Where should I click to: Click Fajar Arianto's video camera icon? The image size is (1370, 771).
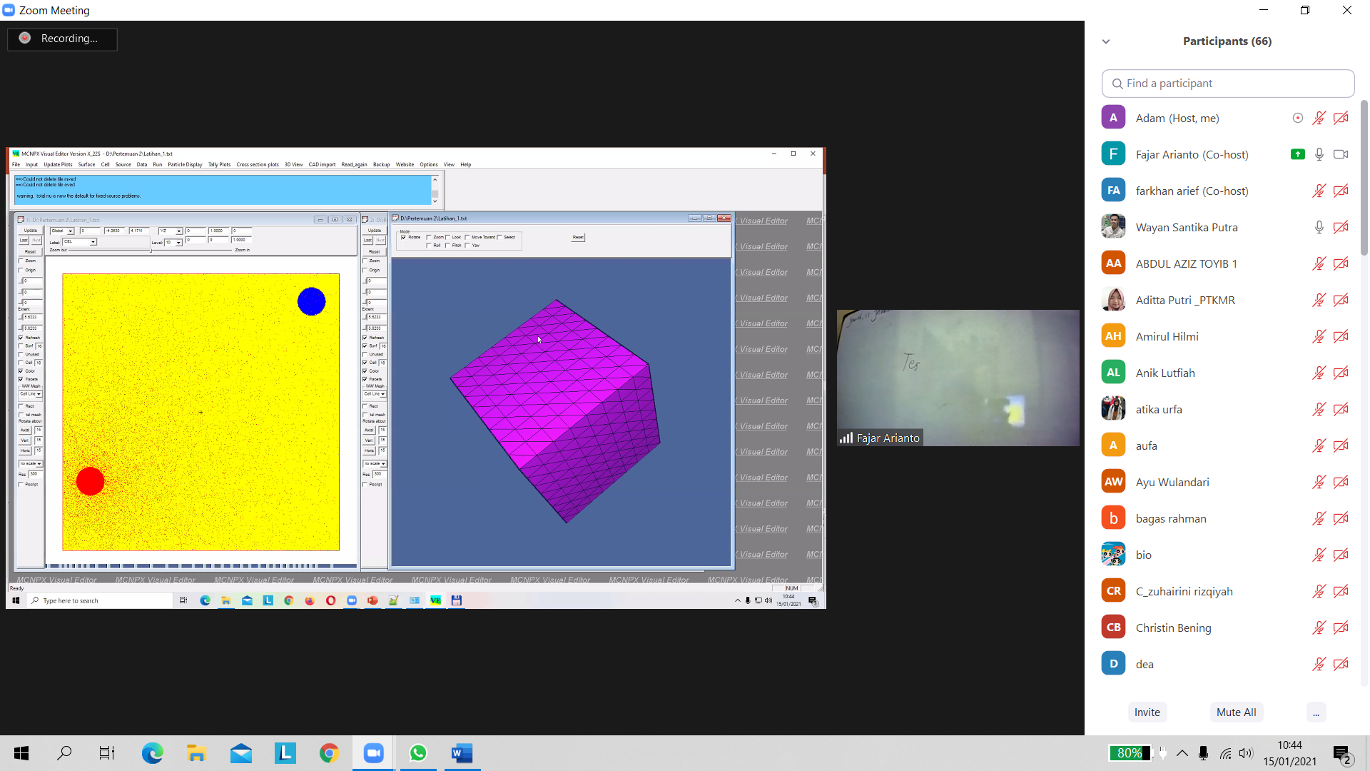1341,154
